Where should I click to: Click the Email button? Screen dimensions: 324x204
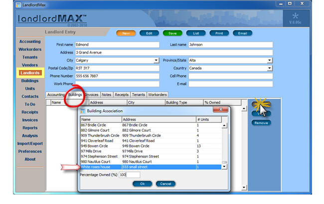tap(242, 33)
